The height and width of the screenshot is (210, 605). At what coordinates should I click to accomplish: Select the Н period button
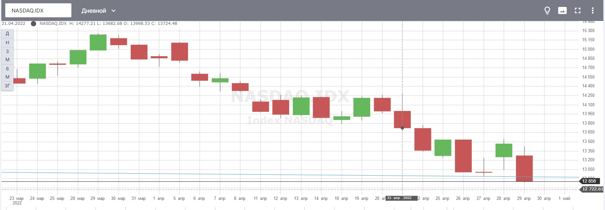(7, 43)
